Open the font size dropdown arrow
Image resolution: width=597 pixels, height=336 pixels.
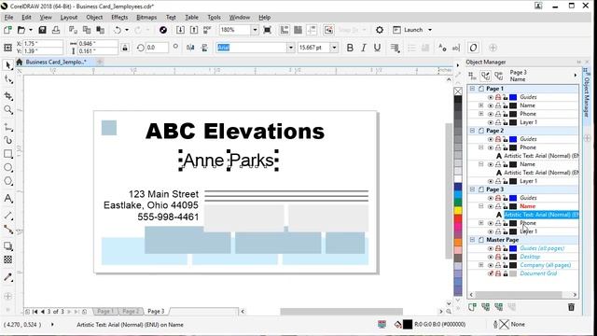[x=334, y=48]
